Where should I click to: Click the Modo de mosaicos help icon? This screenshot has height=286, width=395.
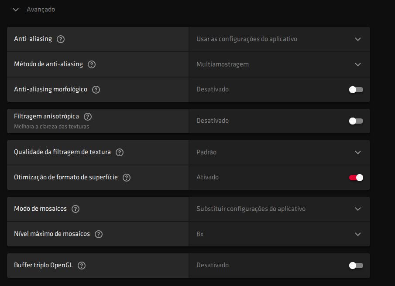pyautogui.click(x=76, y=209)
